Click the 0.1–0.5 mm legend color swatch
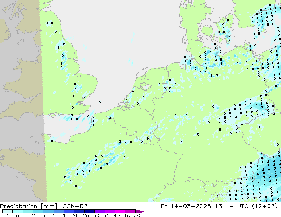Screen dimensions: 281x217 [8, 211]
